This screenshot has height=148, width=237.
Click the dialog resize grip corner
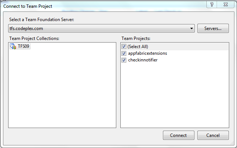(x=232, y=143)
